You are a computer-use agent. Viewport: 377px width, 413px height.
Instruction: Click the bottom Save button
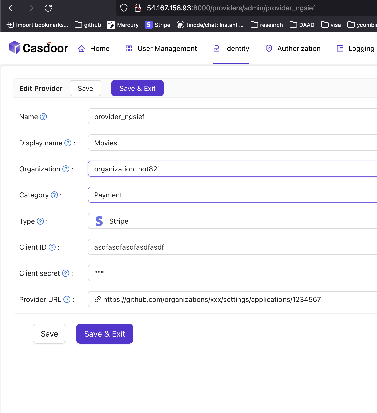[49, 334]
